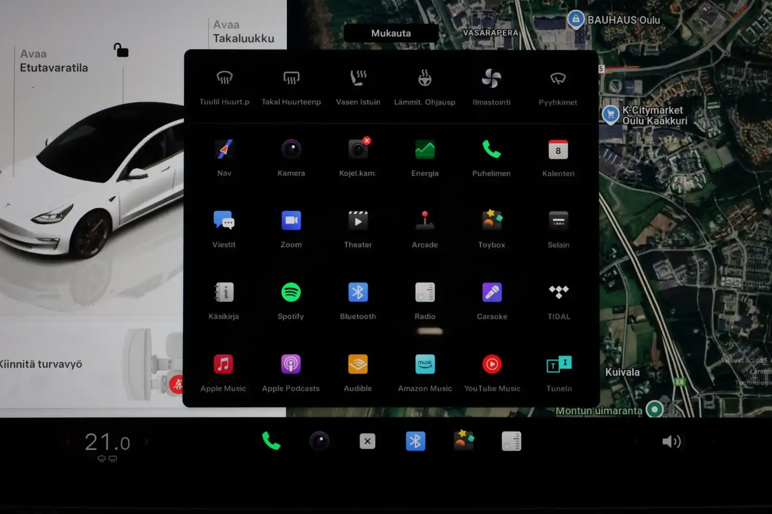Viewport: 772px width, 514px height.
Task: Tap the volume speaker icon
Action: coord(671,442)
